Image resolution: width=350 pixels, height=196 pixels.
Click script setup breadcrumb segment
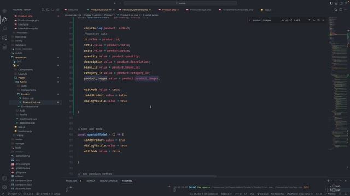pyautogui.click(x=150, y=15)
